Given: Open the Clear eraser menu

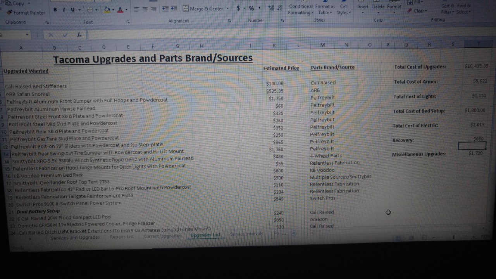Looking at the screenshot, I should tap(417, 11).
